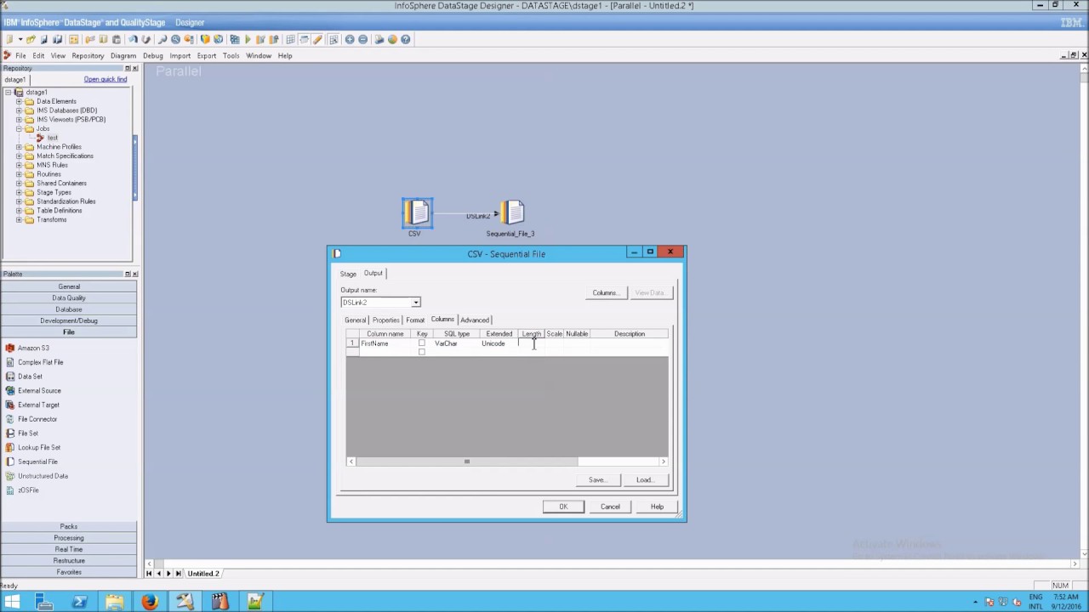Select the CSV stage icon on canvas

417,212
